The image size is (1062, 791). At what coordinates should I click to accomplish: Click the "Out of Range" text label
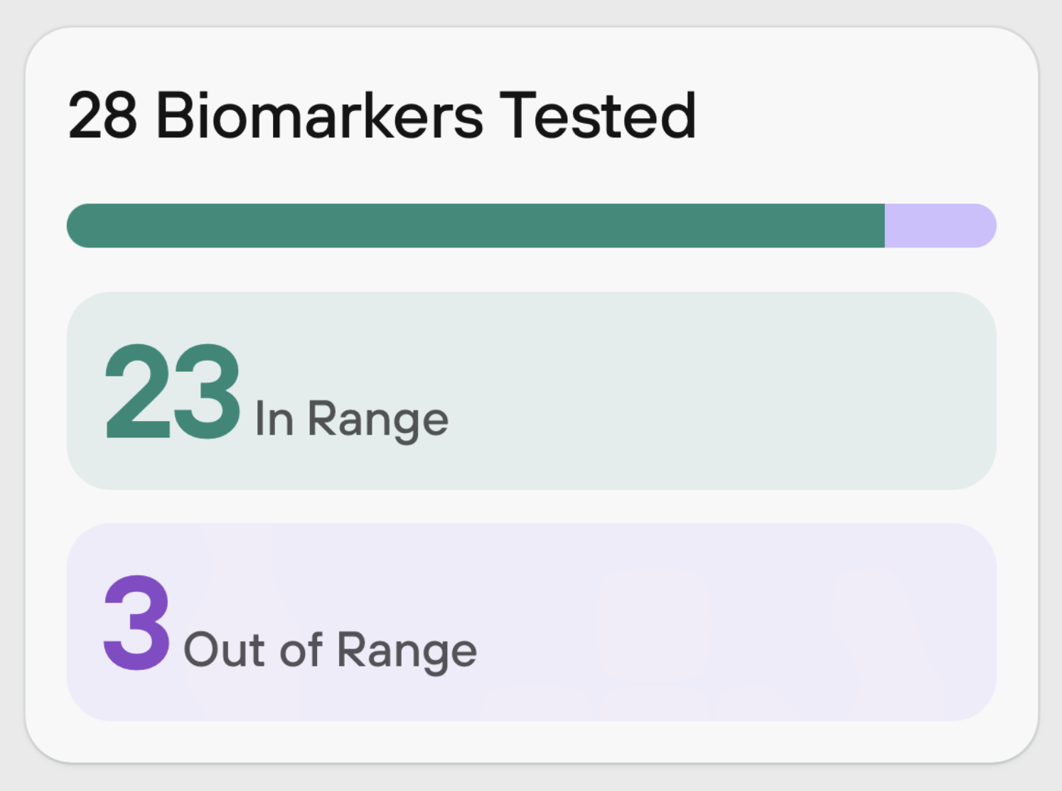click(x=331, y=651)
